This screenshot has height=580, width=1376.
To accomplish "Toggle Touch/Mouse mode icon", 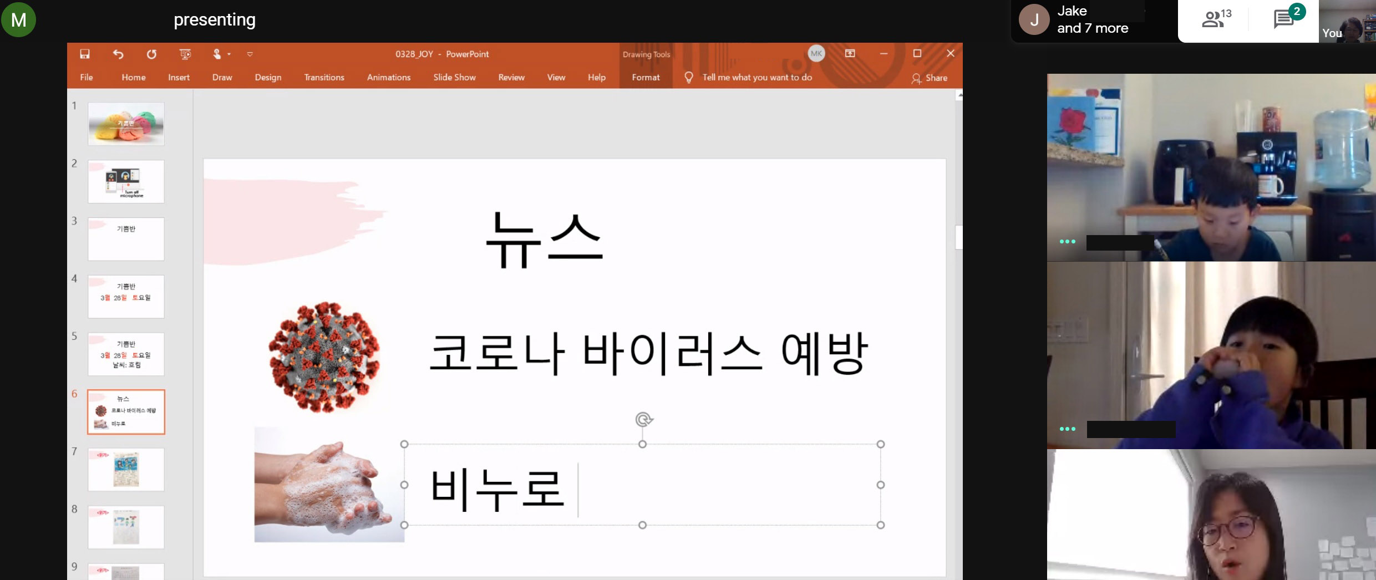I will tap(217, 54).
